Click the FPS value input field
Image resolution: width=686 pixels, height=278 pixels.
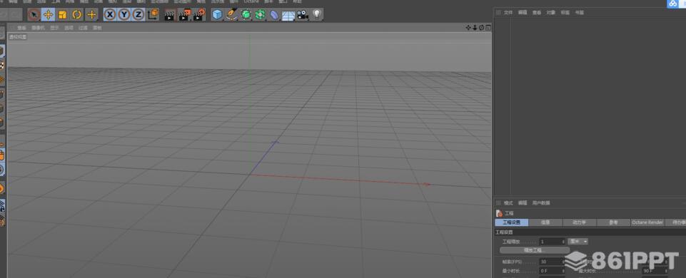(553, 262)
